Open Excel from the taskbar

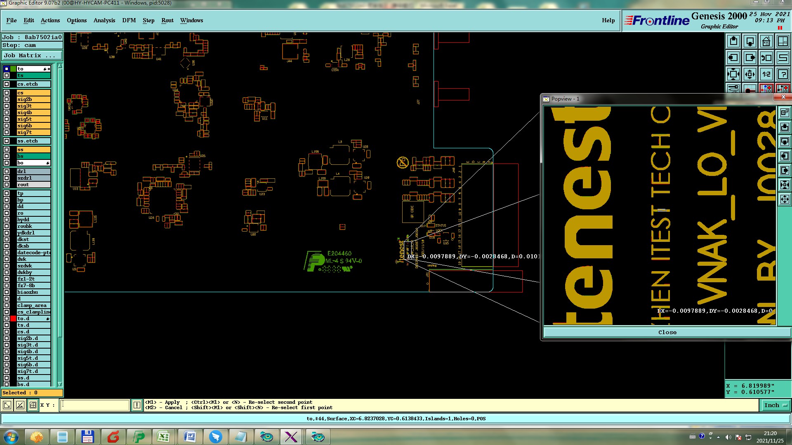click(164, 437)
